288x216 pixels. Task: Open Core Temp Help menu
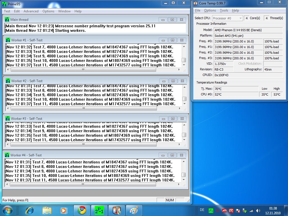[235, 10]
